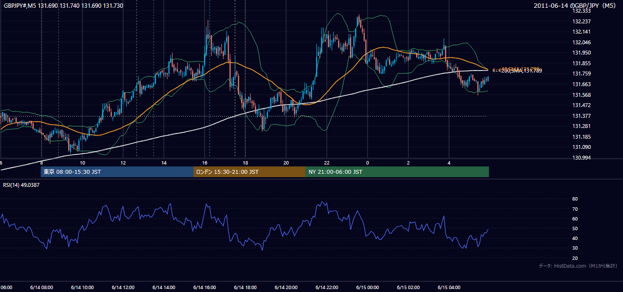Click the bottom time label 6/15 00:00
Screen dimensions: 623x292
[367, 288]
